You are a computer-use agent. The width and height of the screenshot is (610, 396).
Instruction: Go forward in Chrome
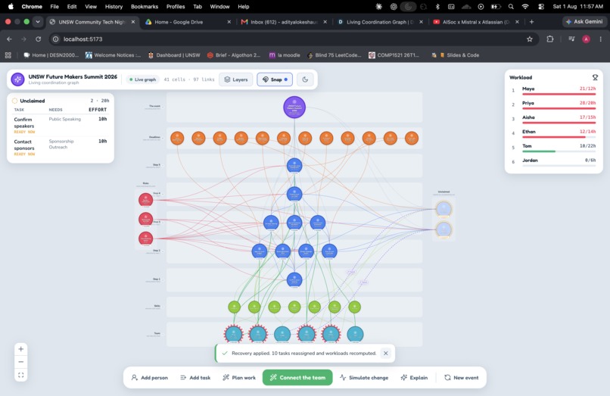click(x=23, y=39)
